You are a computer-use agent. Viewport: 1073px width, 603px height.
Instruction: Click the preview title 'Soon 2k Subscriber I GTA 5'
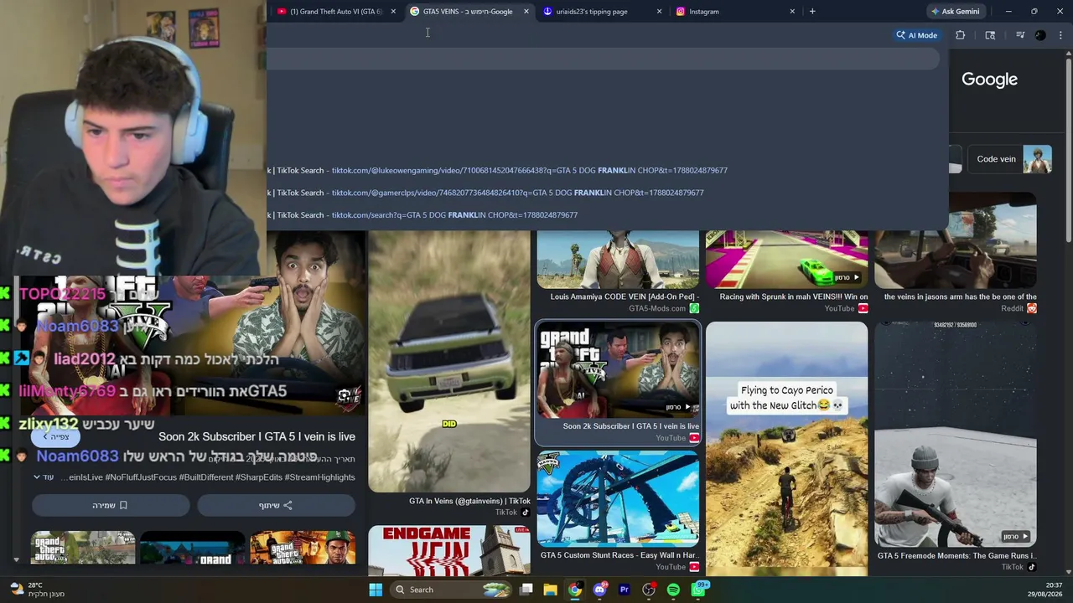[257, 436]
